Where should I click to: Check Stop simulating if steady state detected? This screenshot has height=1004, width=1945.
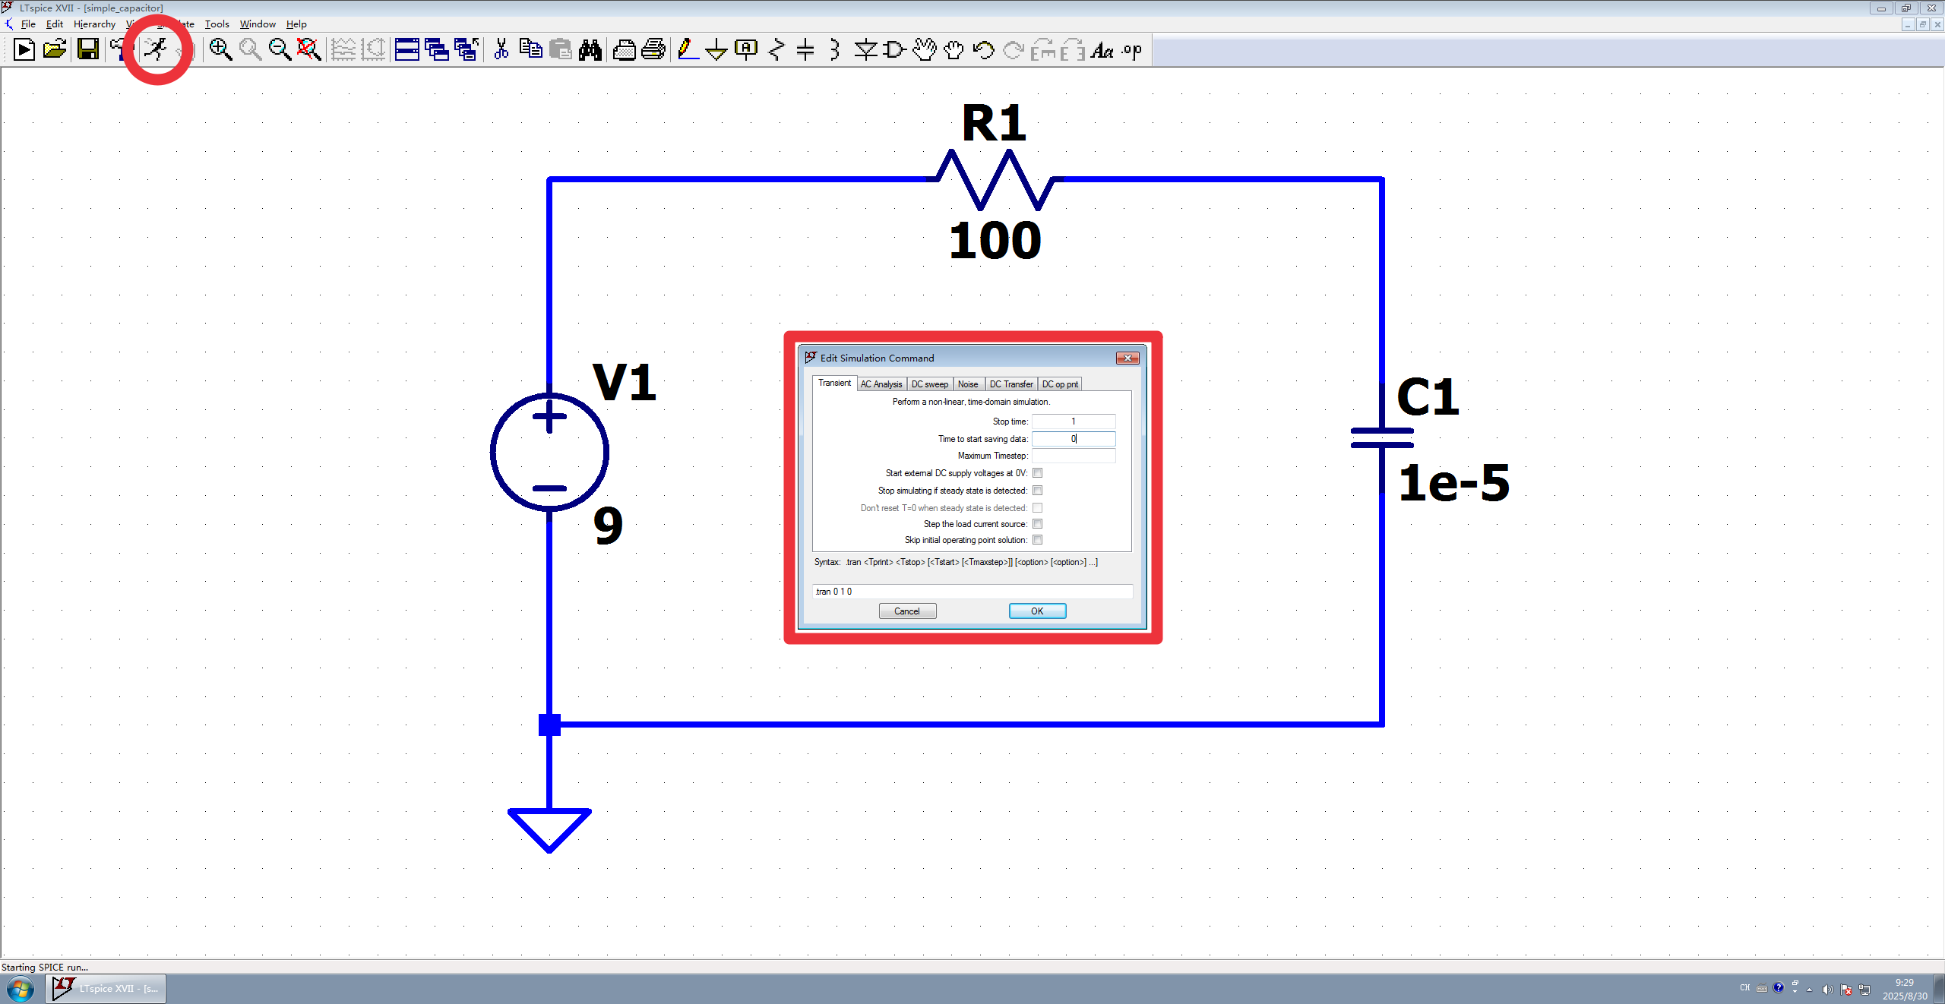[1037, 491]
